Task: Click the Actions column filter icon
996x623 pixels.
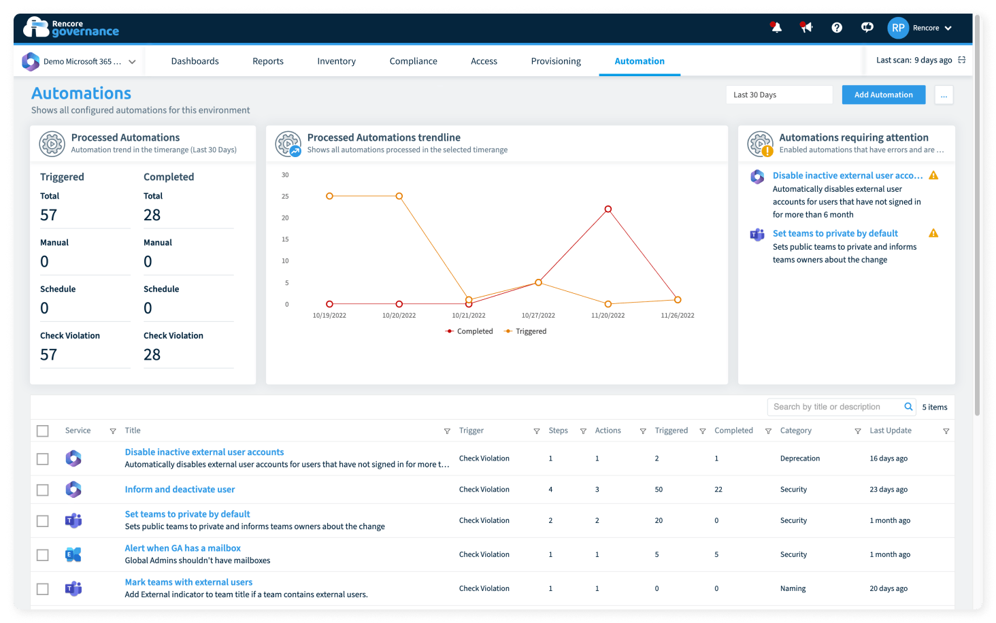Action: 643,431
